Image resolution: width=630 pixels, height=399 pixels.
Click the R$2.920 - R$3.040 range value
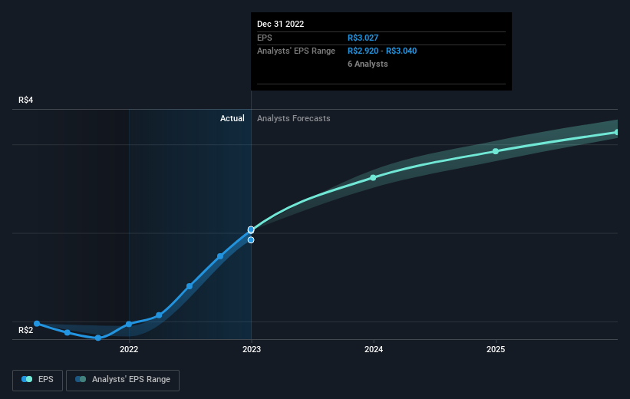click(x=382, y=51)
